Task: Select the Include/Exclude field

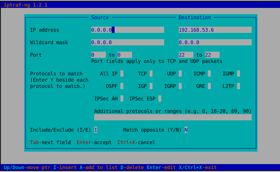Action: tap(96, 130)
